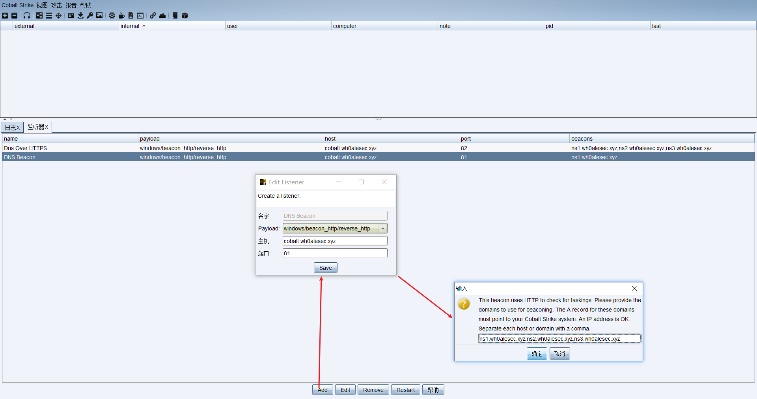Switch to target table crosshair icon

(x=58, y=15)
